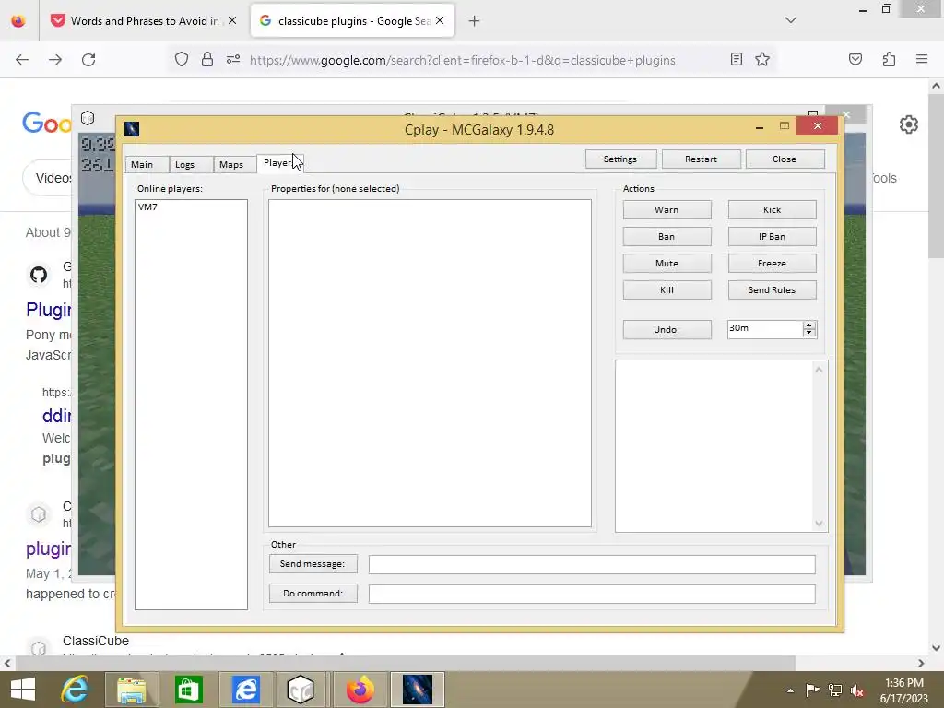Open the list all tabs dropdown

click(791, 20)
